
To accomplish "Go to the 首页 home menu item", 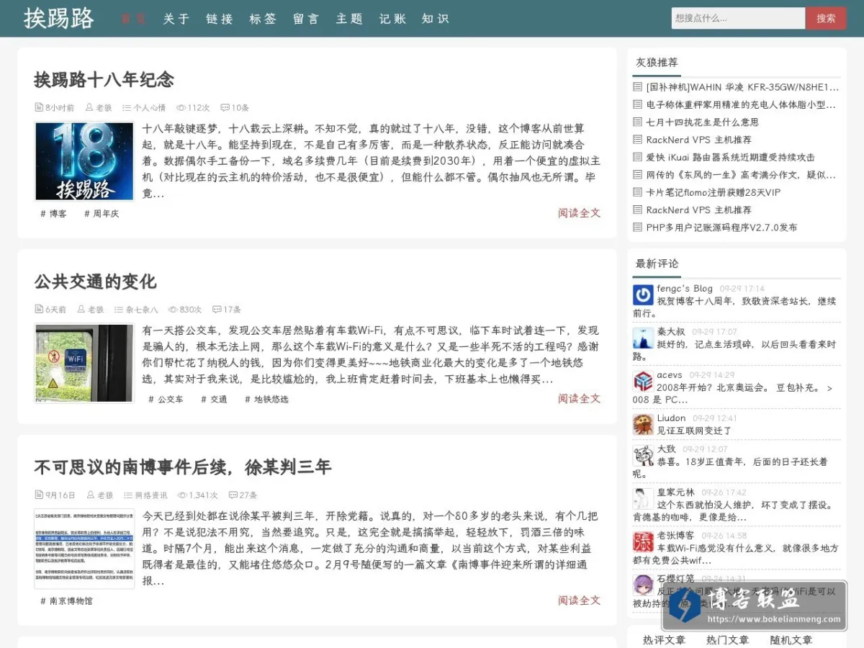I will [x=132, y=19].
